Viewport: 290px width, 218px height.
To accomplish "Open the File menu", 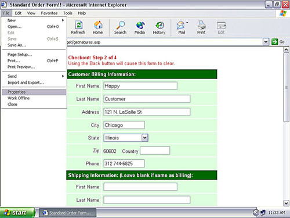I will (6, 13).
